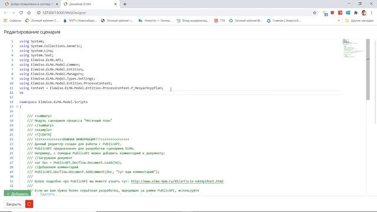The width and height of the screenshot is (377, 212).
Task: Click the code minimap preview
Action: point(353,48)
